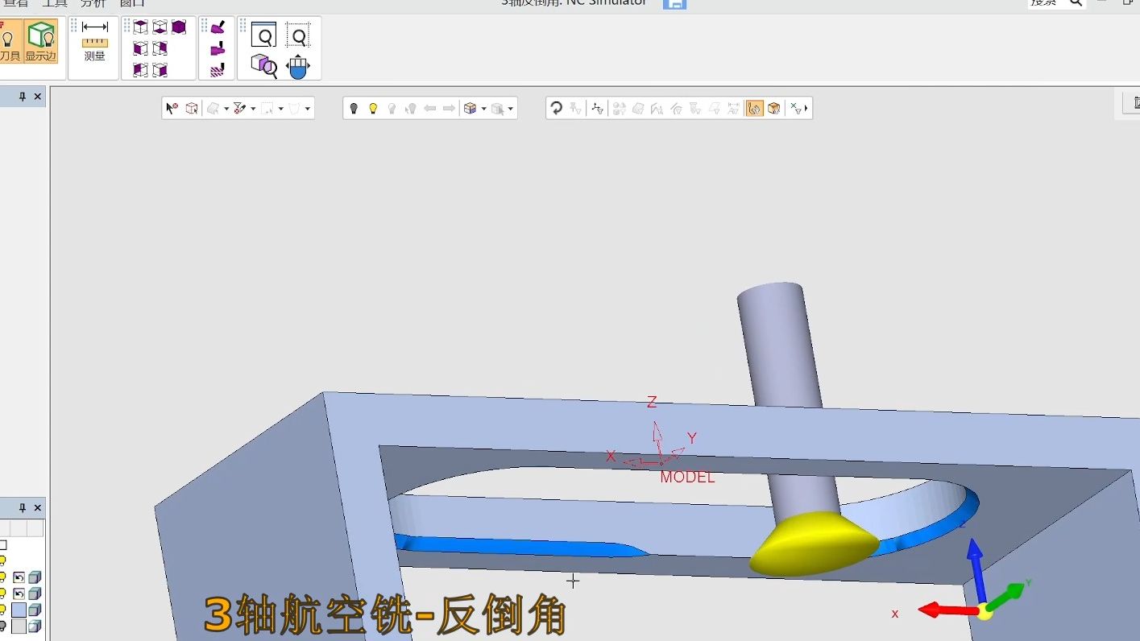Toggle the 刀具 tool display button
The width and height of the screenshot is (1140, 641).
point(9,41)
